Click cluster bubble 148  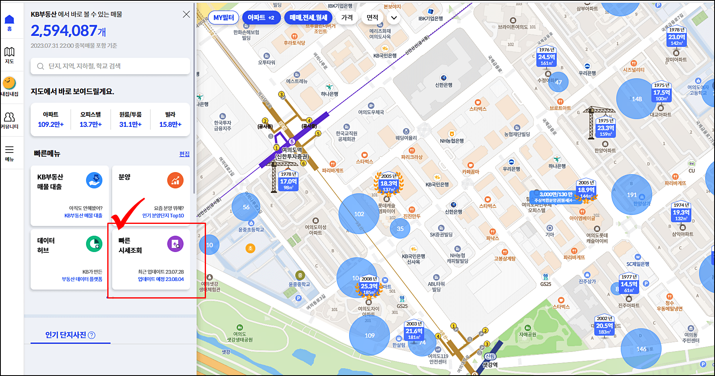[637, 99]
